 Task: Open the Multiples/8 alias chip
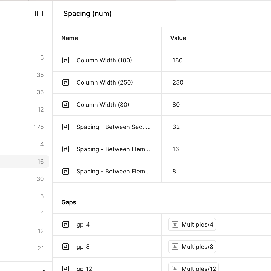coord(192,247)
